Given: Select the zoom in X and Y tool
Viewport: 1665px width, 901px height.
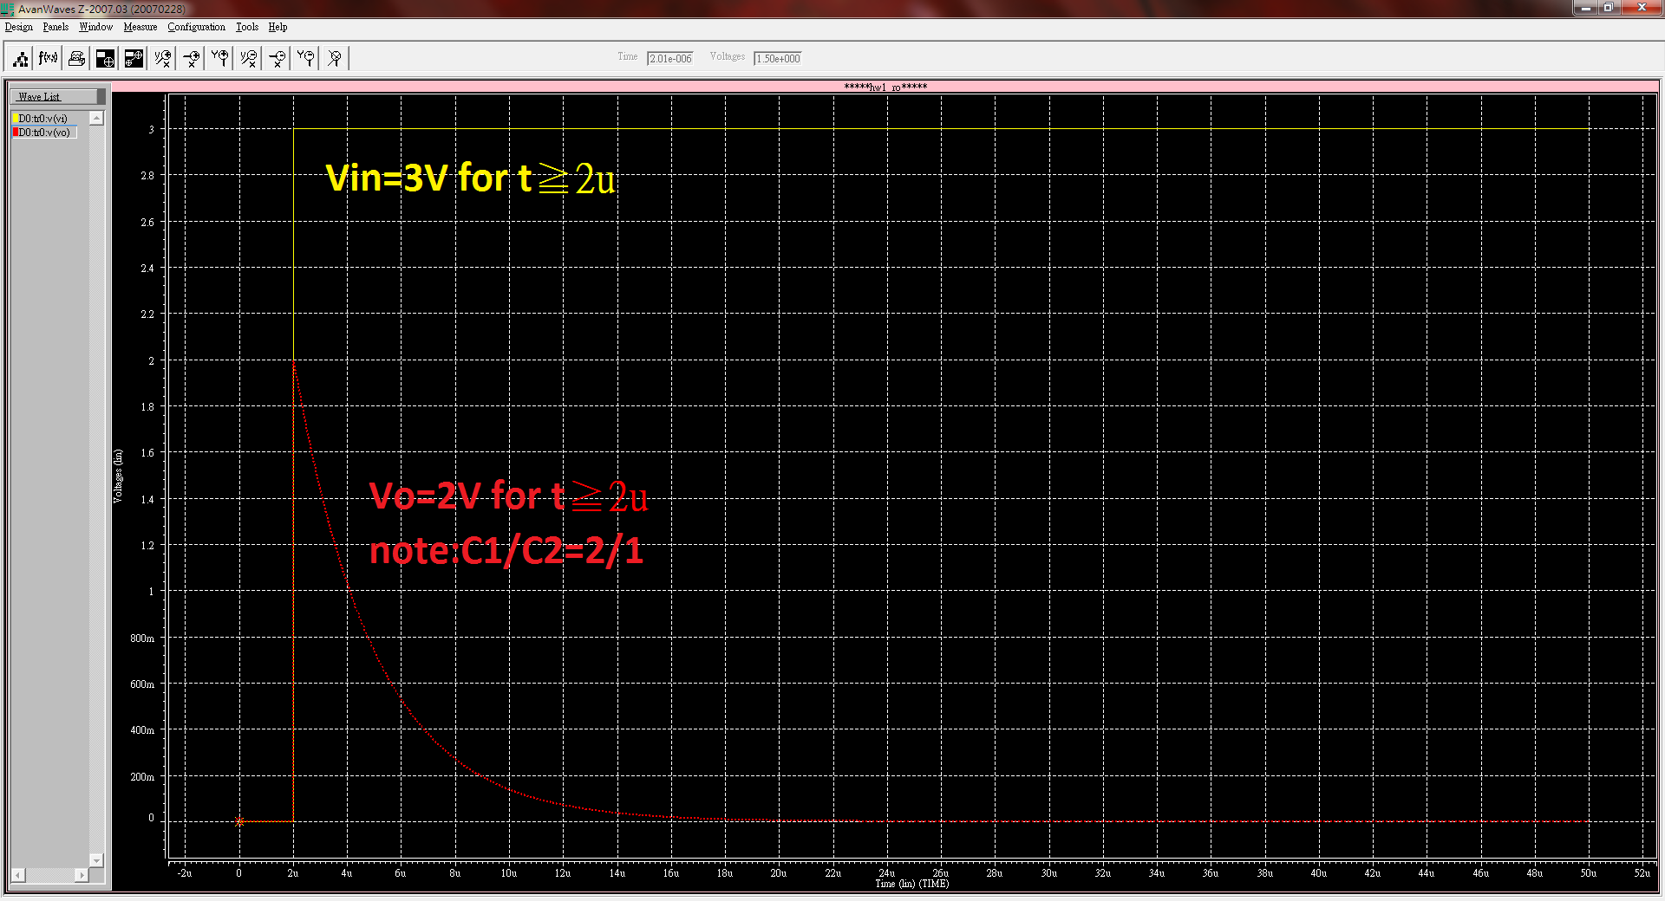Looking at the screenshot, I should click(x=162, y=59).
